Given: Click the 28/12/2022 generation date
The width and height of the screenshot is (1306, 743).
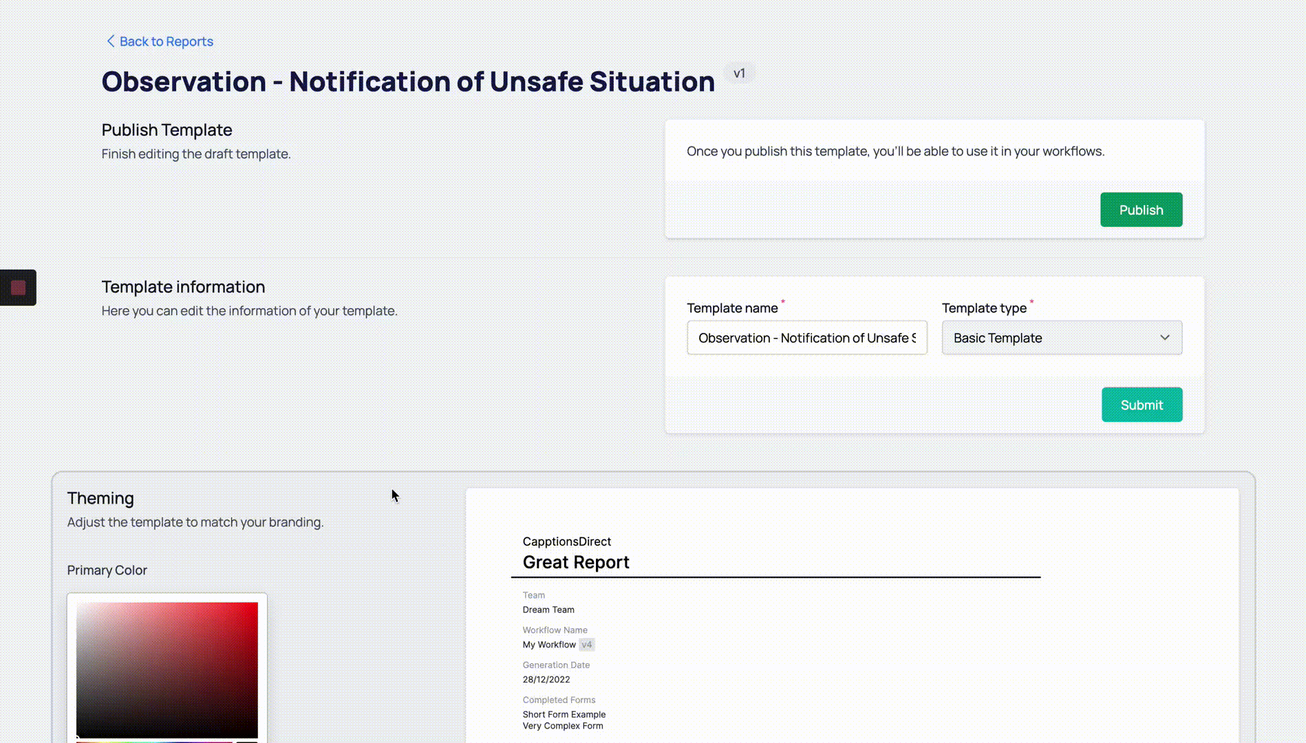Looking at the screenshot, I should point(546,679).
